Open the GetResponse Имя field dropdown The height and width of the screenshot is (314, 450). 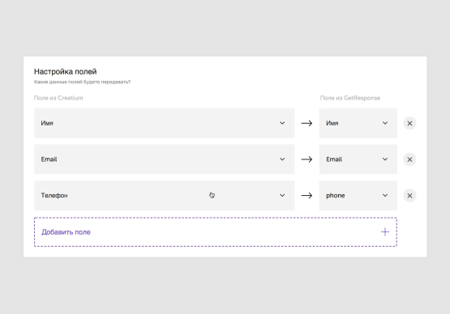(358, 123)
